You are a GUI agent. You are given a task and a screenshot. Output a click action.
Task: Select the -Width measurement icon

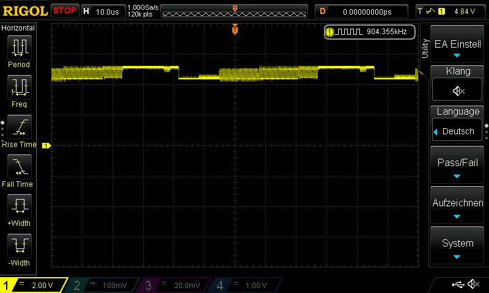pyautogui.click(x=20, y=245)
